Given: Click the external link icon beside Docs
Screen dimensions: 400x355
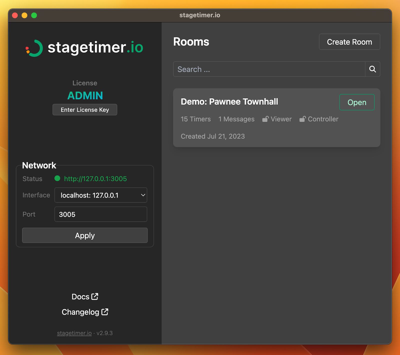Looking at the screenshot, I should pyautogui.click(x=95, y=296).
